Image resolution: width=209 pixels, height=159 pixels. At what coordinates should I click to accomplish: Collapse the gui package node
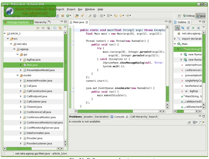(17, 54)
